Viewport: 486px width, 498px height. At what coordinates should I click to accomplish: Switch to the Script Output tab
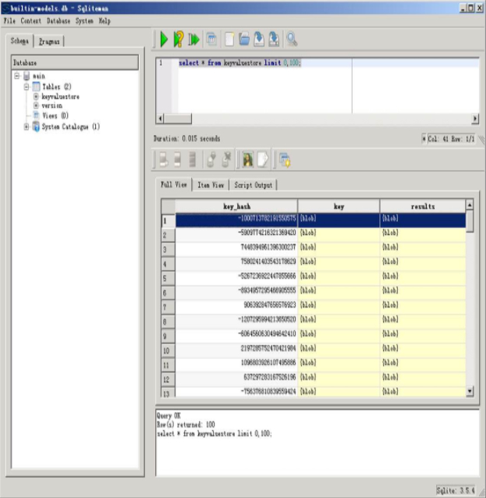pyautogui.click(x=253, y=185)
